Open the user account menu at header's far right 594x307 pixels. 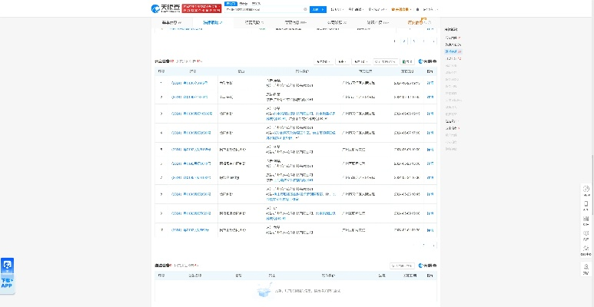pos(430,9)
